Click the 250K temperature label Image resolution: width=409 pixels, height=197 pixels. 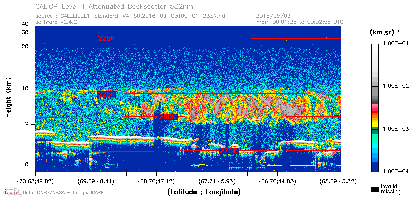[x=168, y=117]
